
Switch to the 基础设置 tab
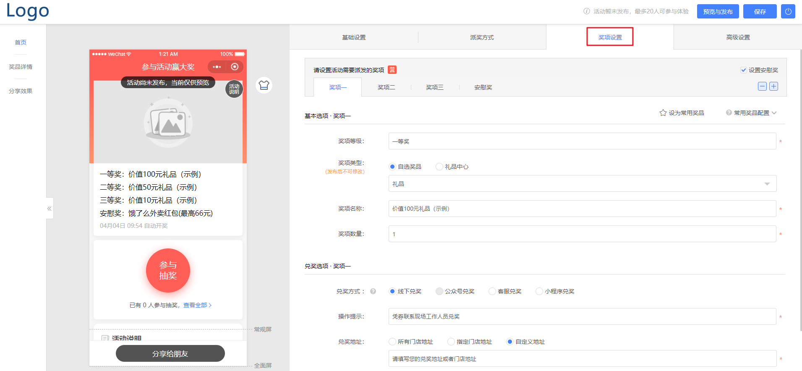(354, 37)
